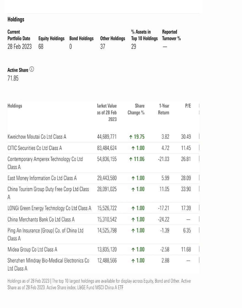Open East Money Information Co Ltd holding
The width and height of the screenshot is (242, 308).
pyautogui.click(x=42, y=178)
